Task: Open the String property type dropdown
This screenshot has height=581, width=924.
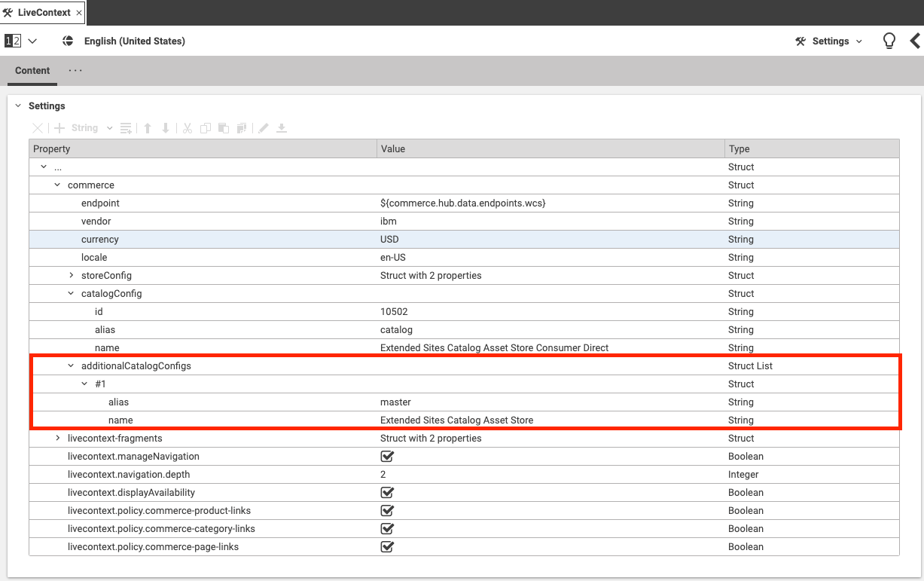Action: click(x=109, y=128)
